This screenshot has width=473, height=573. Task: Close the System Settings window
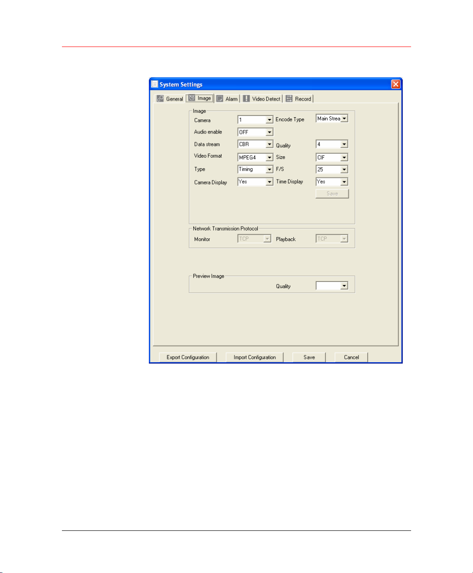tap(396, 84)
